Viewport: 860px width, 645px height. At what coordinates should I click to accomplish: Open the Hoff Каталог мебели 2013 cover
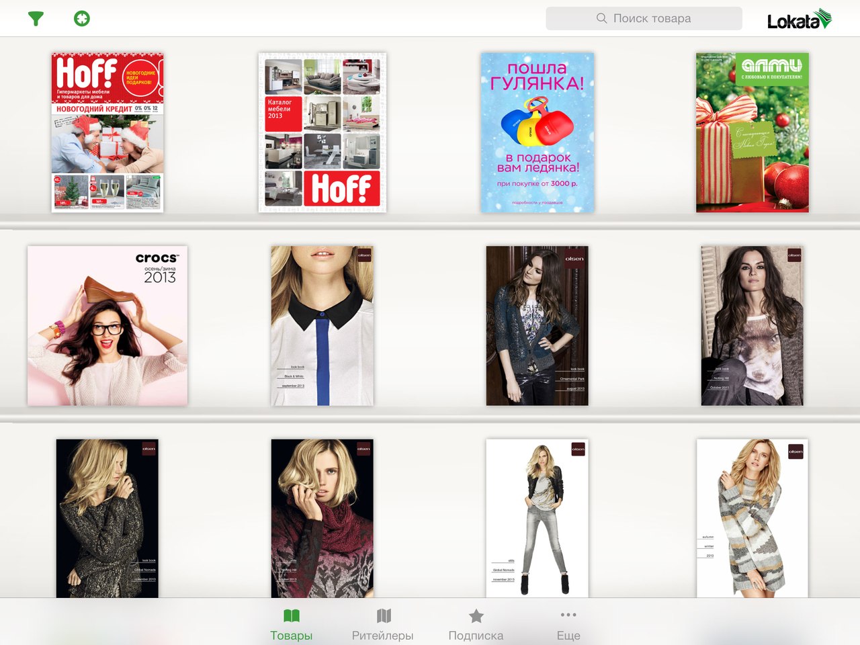(x=322, y=132)
